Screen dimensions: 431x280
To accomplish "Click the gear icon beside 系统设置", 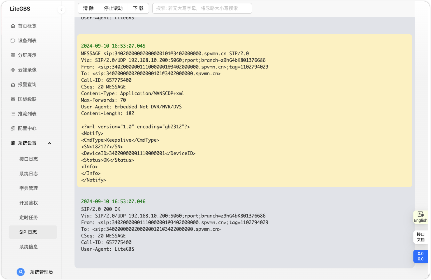I will point(13,143).
